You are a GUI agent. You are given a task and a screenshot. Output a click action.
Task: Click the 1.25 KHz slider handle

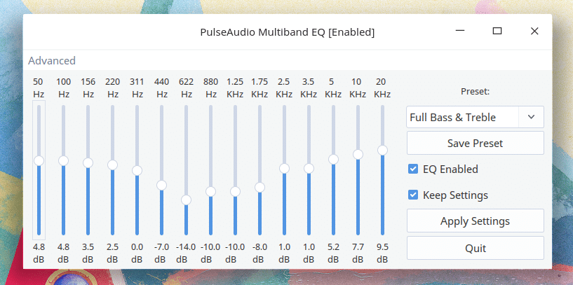coord(236,192)
